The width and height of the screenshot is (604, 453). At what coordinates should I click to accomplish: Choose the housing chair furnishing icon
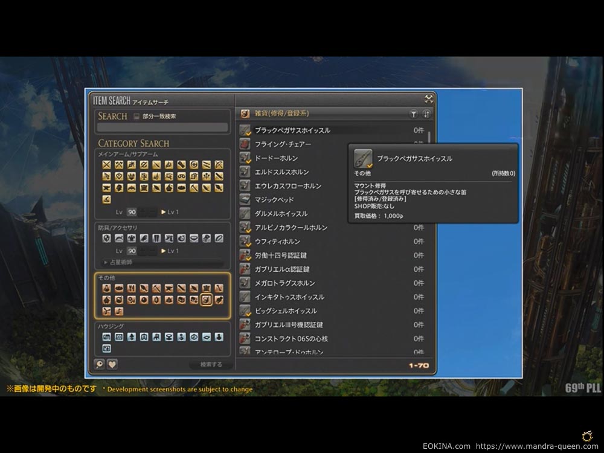point(156,337)
